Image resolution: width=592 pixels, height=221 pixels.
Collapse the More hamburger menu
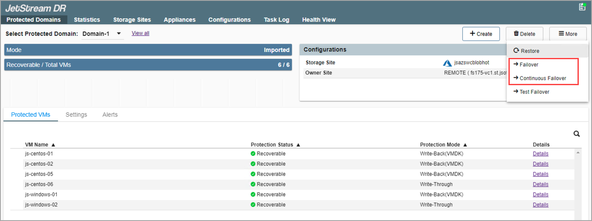coord(568,34)
